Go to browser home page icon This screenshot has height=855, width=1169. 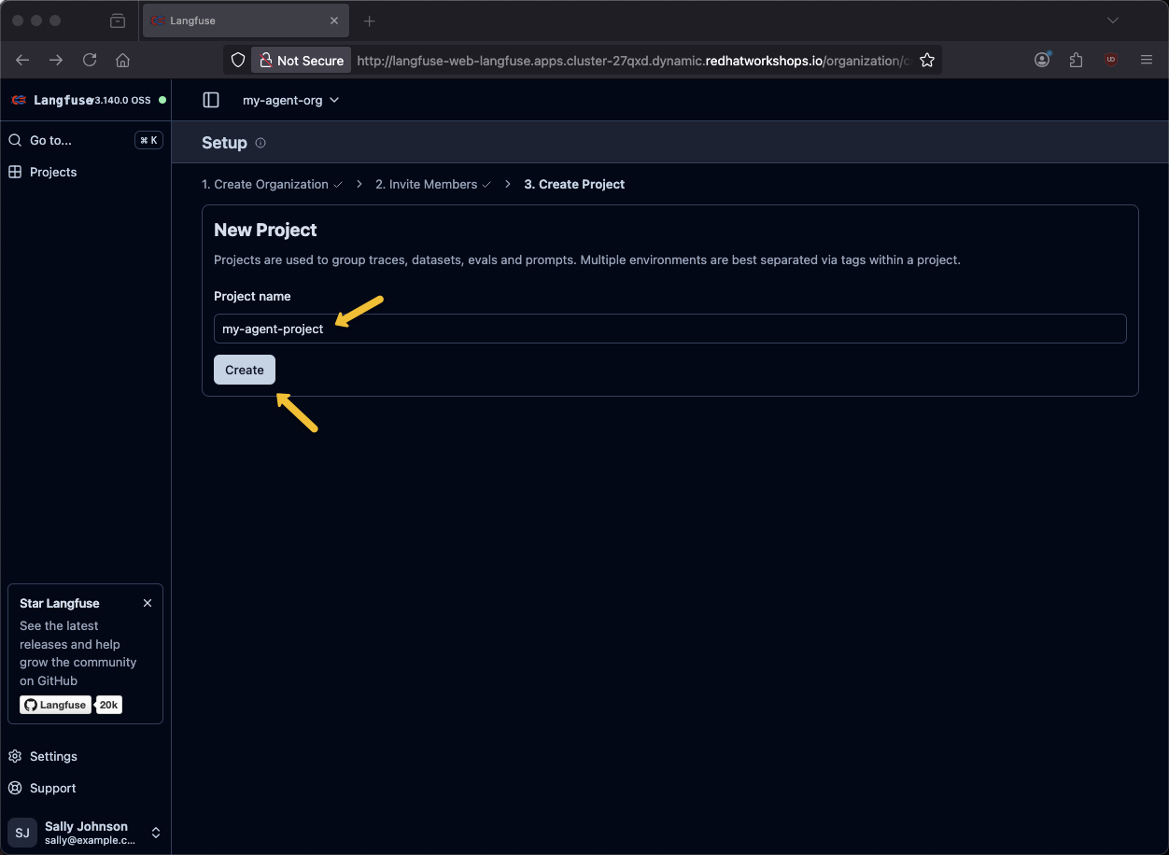[x=122, y=60]
